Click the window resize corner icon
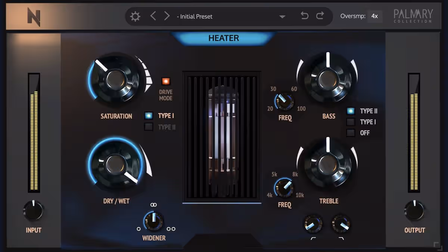The image size is (448, 252). [438, 246]
